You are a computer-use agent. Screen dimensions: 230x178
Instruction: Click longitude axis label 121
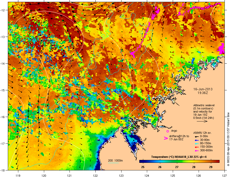[x=70, y=175]
